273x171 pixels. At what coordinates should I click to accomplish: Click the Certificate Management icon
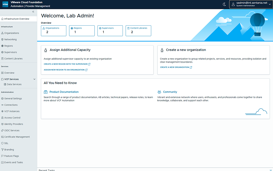[x=2, y=137]
